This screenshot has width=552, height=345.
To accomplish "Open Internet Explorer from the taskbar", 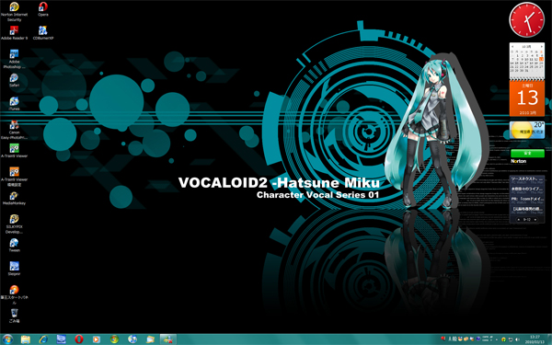I will point(43,339).
